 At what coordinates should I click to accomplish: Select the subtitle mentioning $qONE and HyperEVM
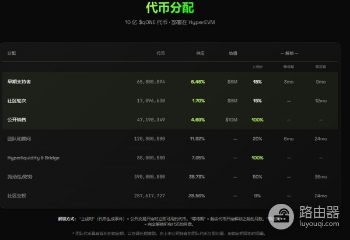pos(170,22)
